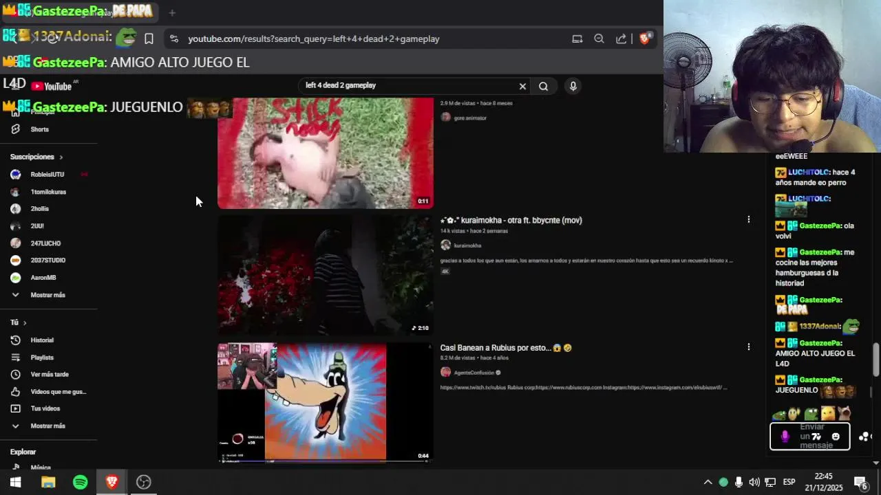
Task: Open network icon in system tray
Action: [x=770, y=482]
